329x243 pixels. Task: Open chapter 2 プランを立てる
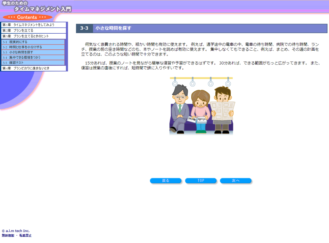34,30
